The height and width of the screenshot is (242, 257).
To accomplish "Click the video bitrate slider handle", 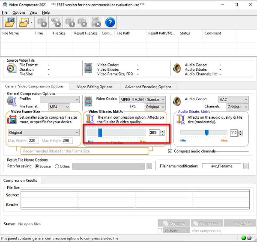I will tap(100, 132).
